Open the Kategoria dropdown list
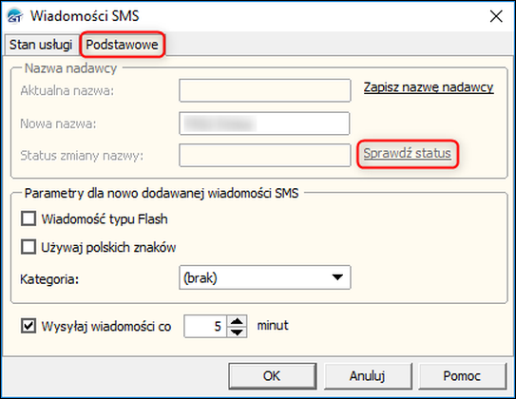 click(x=265, y=277)
